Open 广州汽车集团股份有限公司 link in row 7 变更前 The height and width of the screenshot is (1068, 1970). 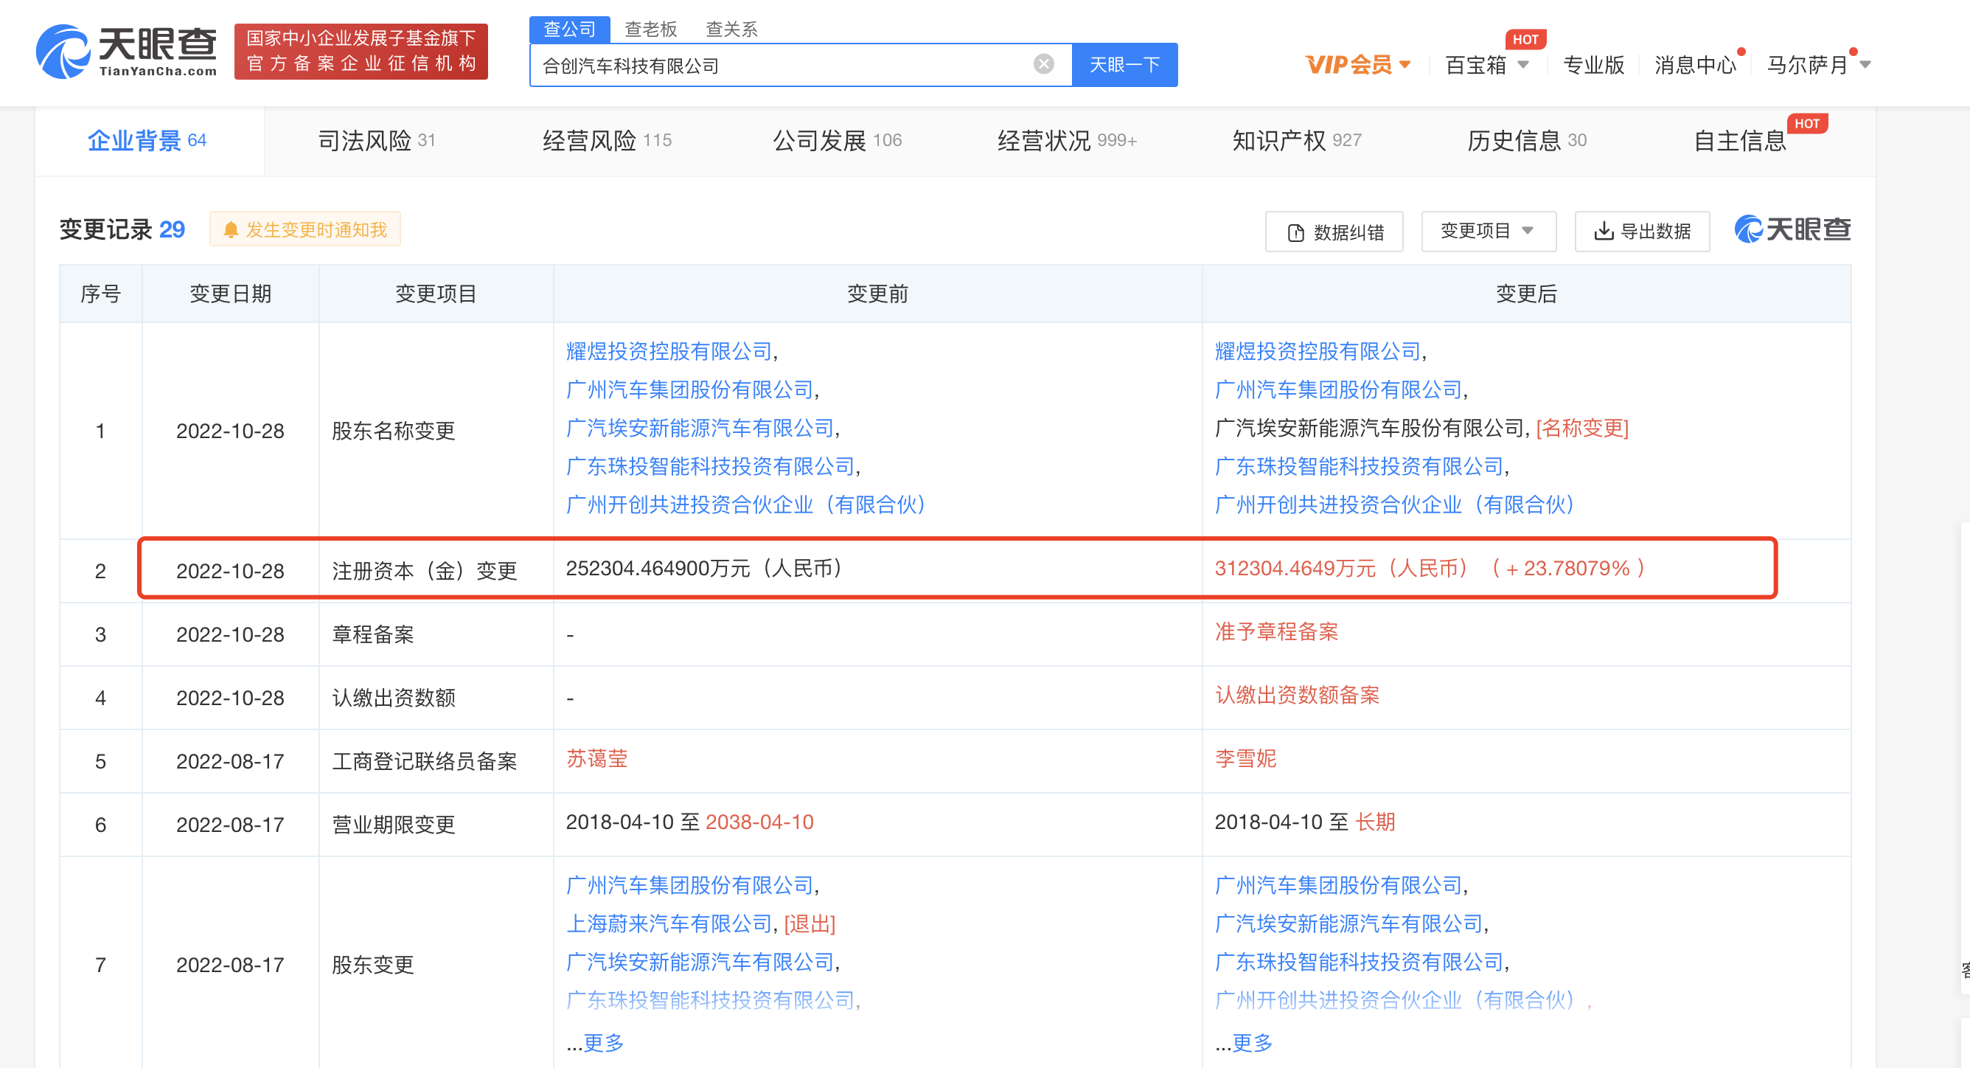click(690, 885)
